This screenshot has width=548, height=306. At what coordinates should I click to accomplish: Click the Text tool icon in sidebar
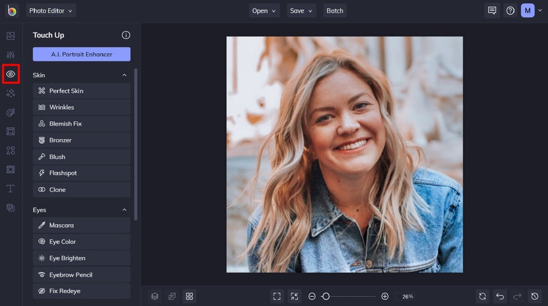10,188
